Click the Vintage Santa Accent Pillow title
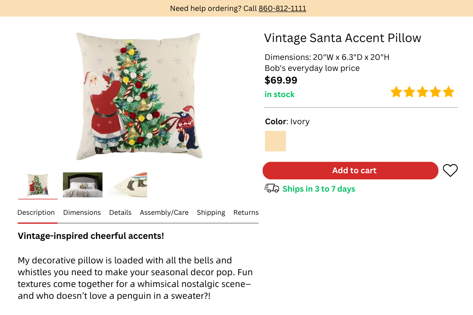 (342, 38)
